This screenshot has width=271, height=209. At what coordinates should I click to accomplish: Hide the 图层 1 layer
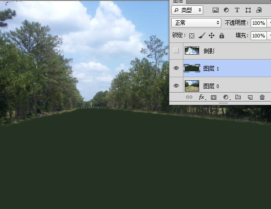click(x=176, y=69)
